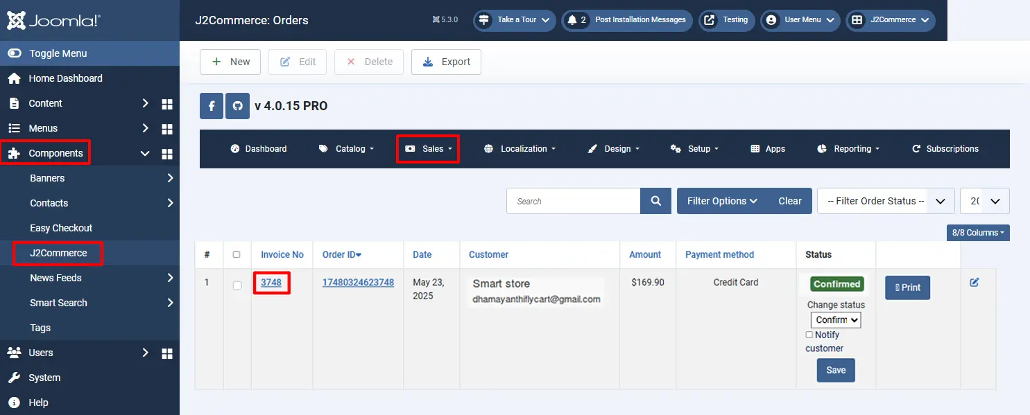The width and height of the screenshot is (1030, 415).
Task: Click the order Search input field
Action: 574,201
